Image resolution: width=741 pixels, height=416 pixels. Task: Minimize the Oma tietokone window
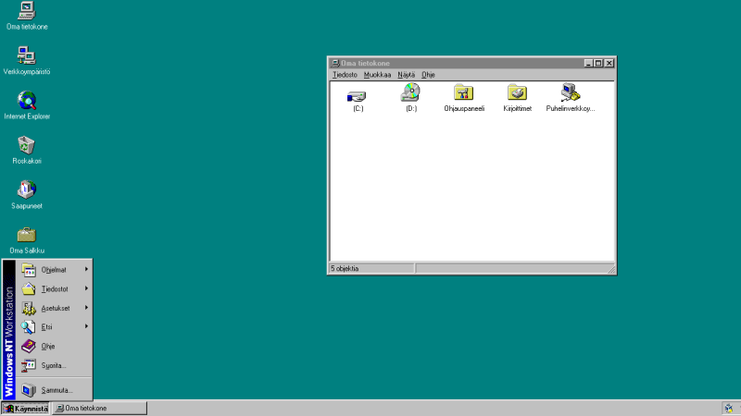point(588,63)
